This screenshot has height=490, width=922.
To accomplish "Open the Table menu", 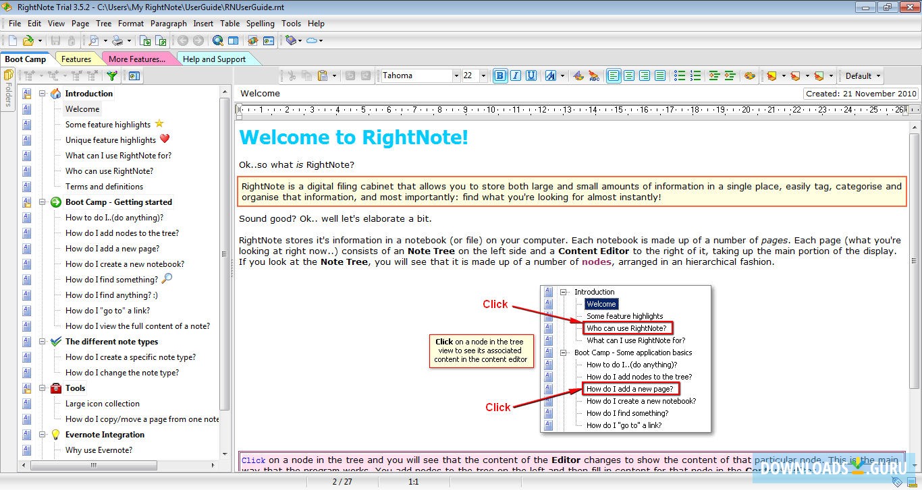I will pos(229,23).
